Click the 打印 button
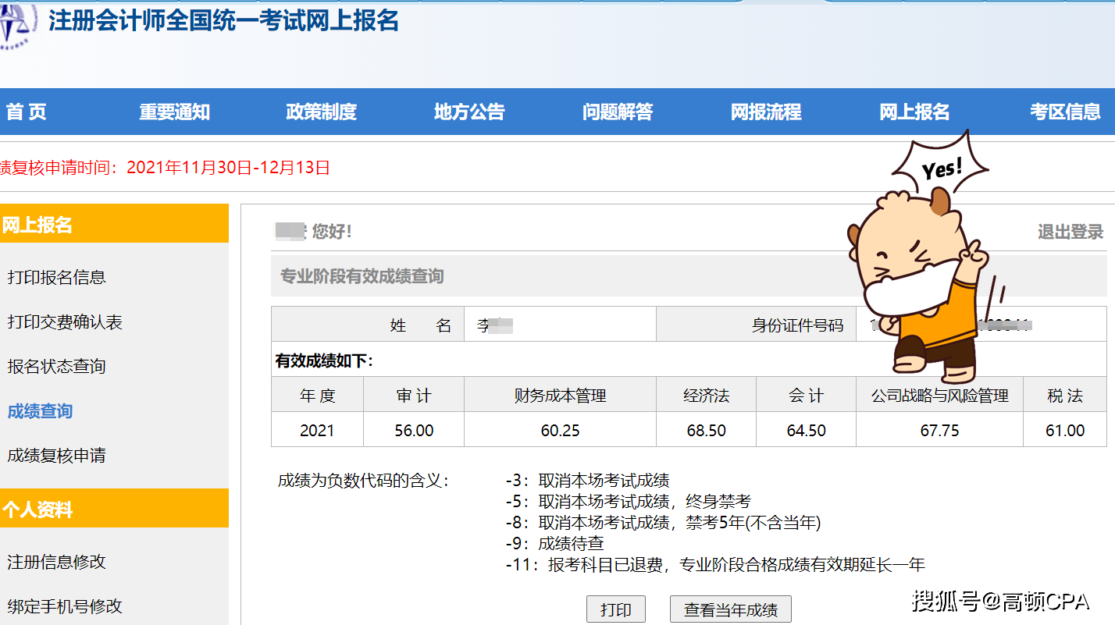This screenshot has width=1115, height=625. [616, 609]
